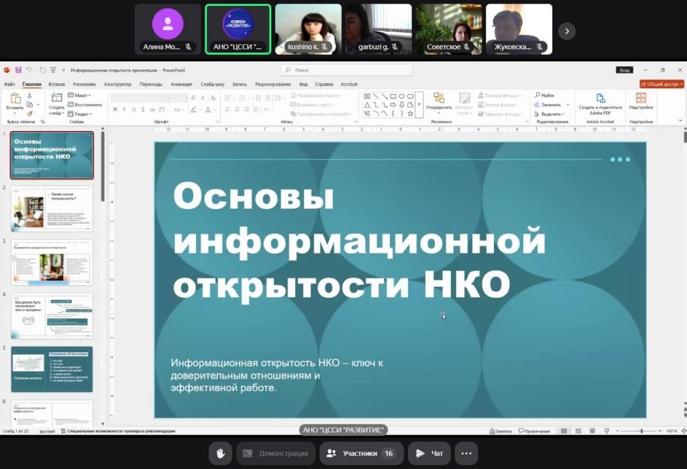Click the Create slide (Создать слайд) icon
The width and height of the screenshot is (687, 469).
coord(56,99)
